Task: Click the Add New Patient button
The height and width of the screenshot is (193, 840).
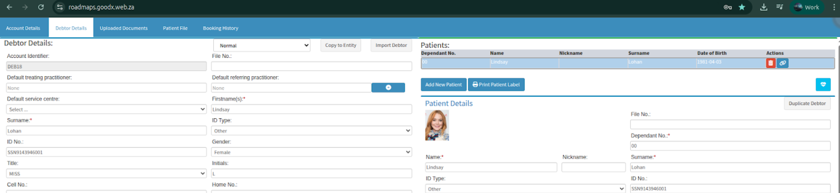Action: point(443,84)
